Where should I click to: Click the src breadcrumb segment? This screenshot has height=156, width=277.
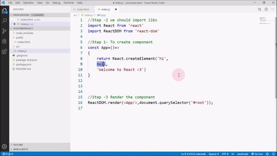(75, 15)
